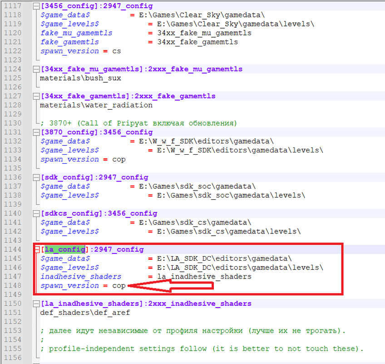The width and height of the screenshot is (385, 364).
Task: Click the value E:\Games\Clear_Sky\gamedata\
Action: pyautogui.click(x=202, y=15)
